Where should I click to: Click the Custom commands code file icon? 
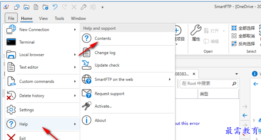click(11, 81)
